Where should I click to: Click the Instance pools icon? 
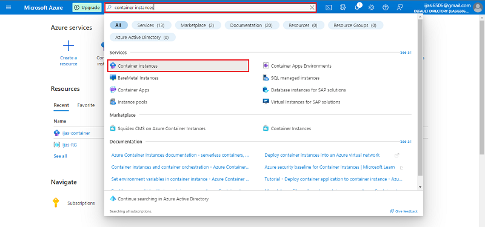(113, 102)
